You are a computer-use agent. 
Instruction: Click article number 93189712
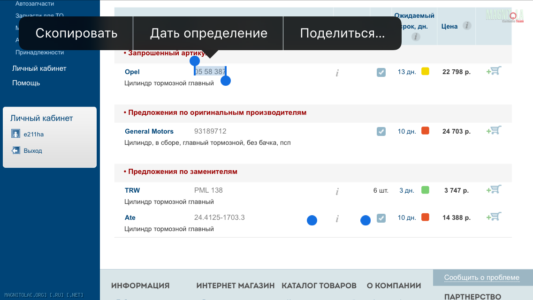210,131
